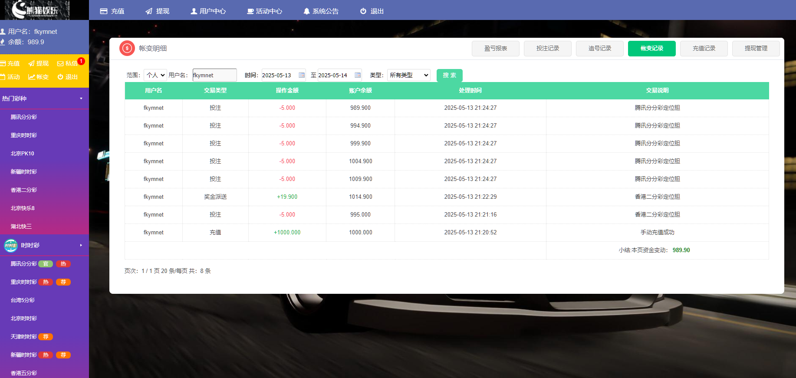Viewport: 796px width, 378px height.
Task: Open private messages envelope in sidebar
Action: [x=60, y=64]
